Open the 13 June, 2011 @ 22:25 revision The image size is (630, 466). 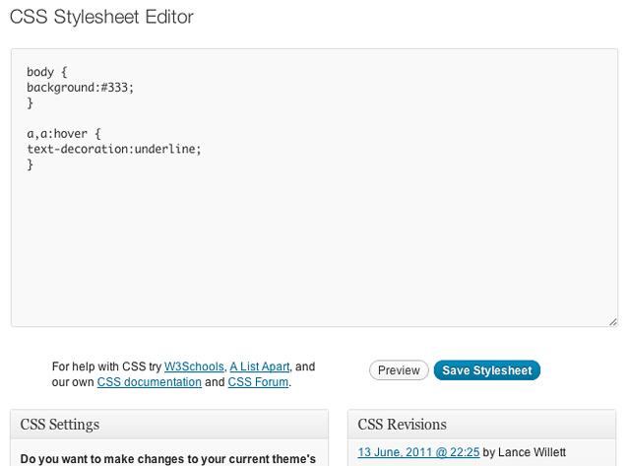pyautogui.click(x=418, y=453)
